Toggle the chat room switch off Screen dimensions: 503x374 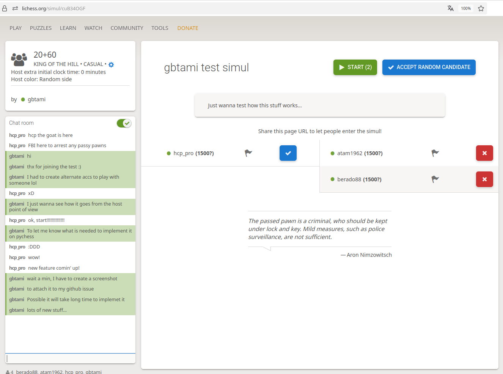click(x=124, y=123)
